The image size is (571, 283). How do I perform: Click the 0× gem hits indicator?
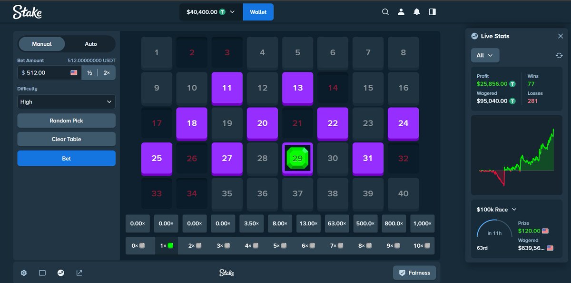[138, 245]
